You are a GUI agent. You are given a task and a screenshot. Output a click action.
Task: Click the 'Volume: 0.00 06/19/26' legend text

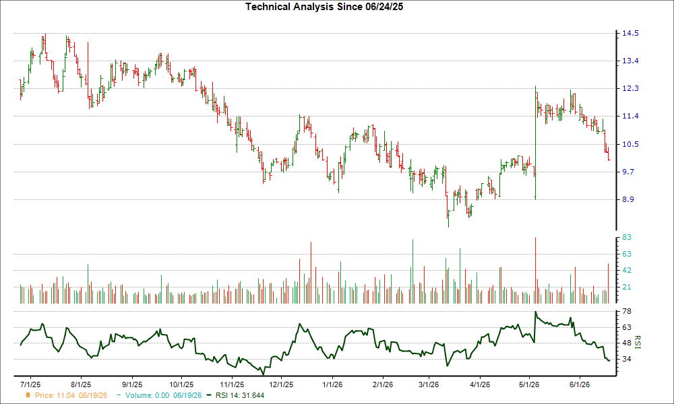point(163,395)
